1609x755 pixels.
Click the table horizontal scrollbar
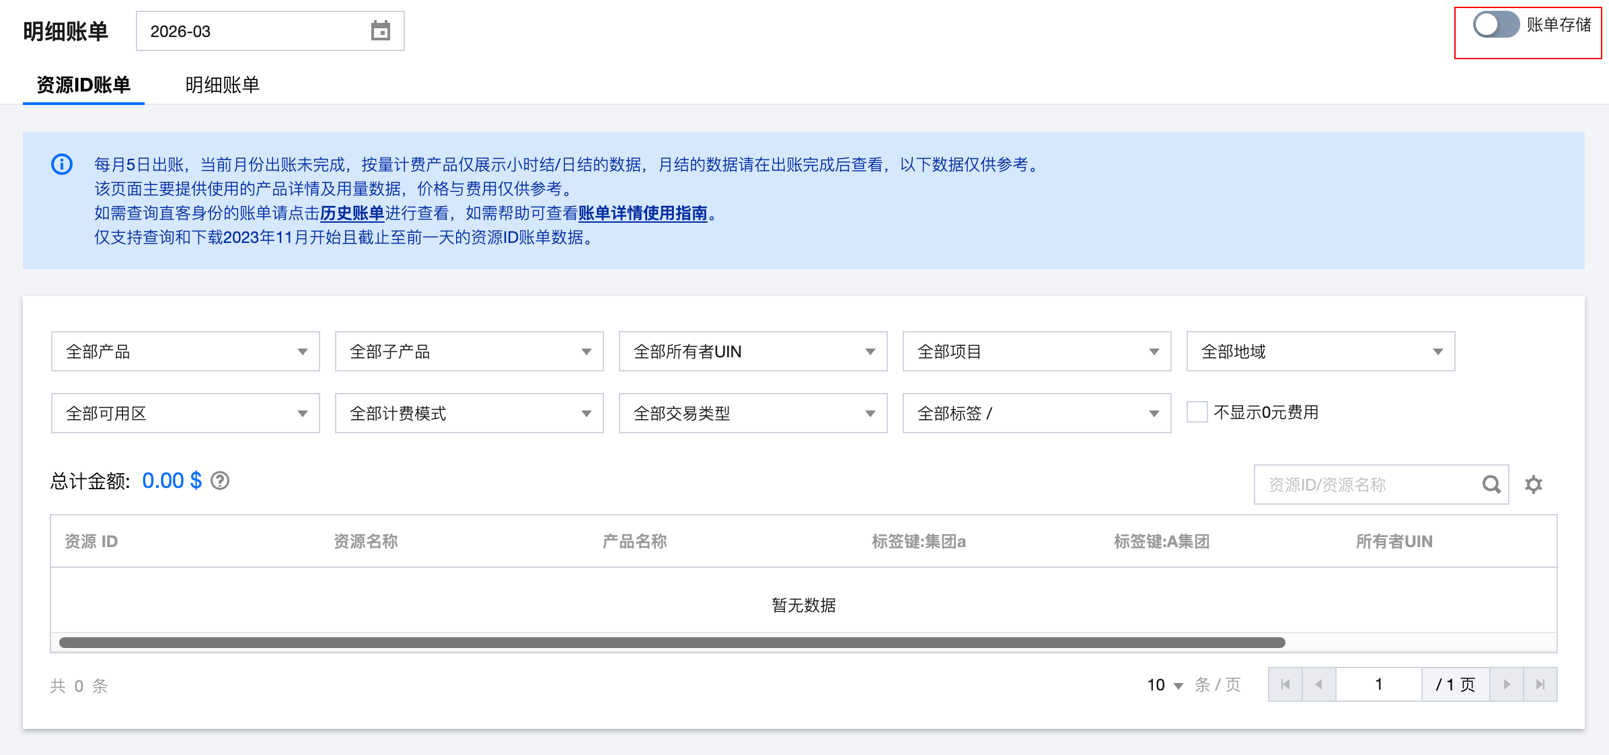[671, 643]
